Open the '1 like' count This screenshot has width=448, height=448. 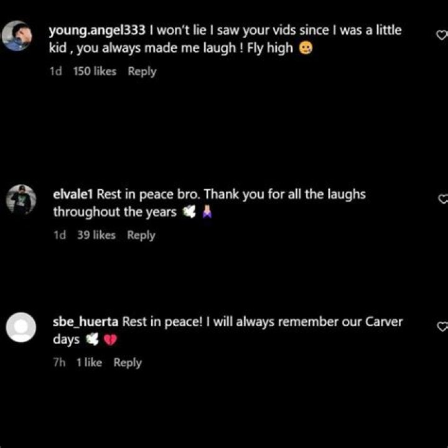click(x=89, y=362)
